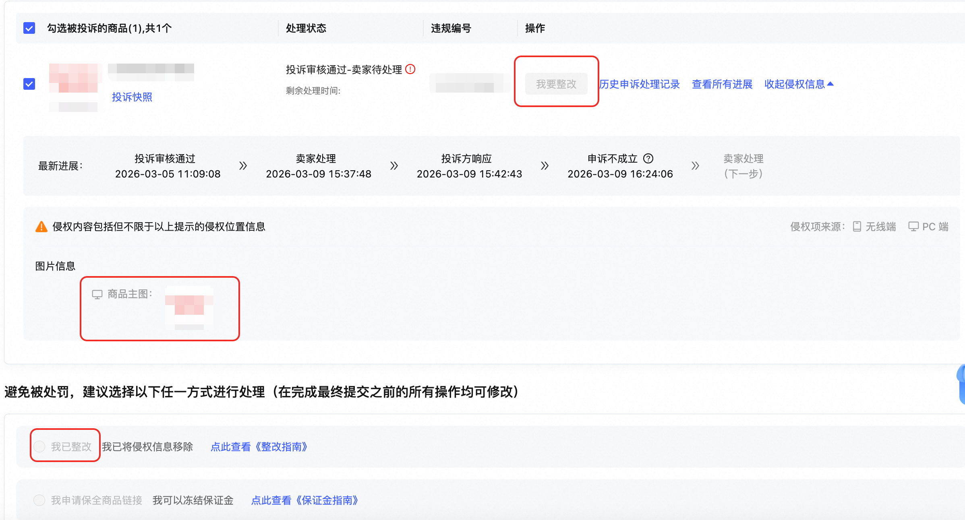Click the 我要整改 button
Viewport: 965px width, 520px height.
(x=556, y=84)
